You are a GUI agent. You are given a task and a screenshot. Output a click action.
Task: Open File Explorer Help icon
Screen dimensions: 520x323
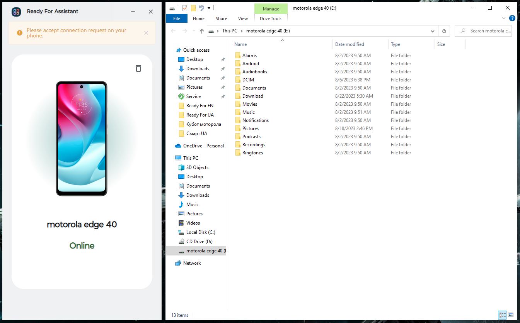(x=512, y=18)
